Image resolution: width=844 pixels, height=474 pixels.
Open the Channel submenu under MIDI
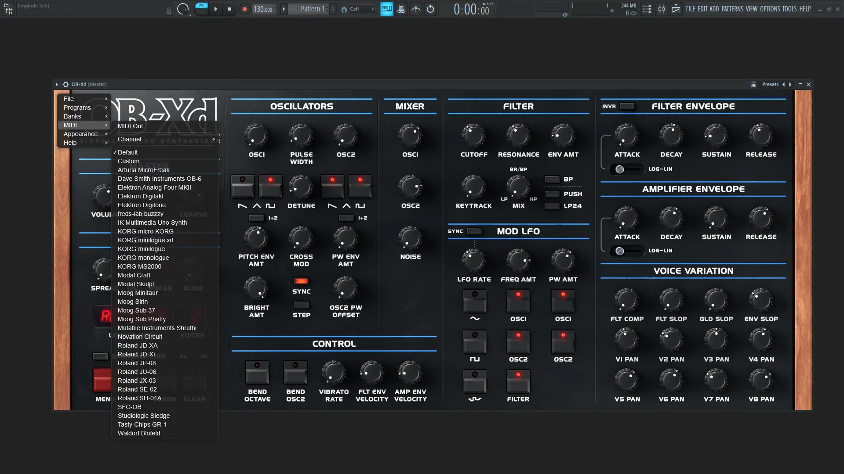click(130, 139)
